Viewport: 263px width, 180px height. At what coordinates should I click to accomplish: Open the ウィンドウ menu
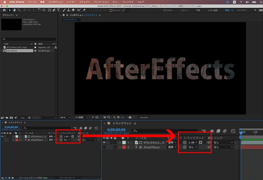coord(128,2)
